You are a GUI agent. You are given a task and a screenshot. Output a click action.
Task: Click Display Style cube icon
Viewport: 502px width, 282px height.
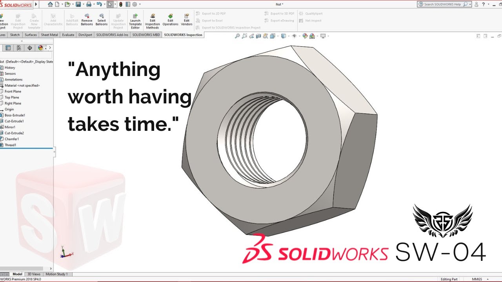(x=284, y=36)
